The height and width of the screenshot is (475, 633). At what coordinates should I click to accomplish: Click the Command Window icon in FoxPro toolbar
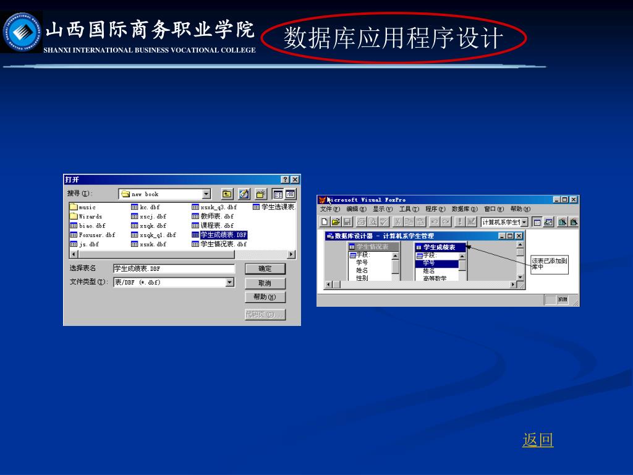coord(537,222)
